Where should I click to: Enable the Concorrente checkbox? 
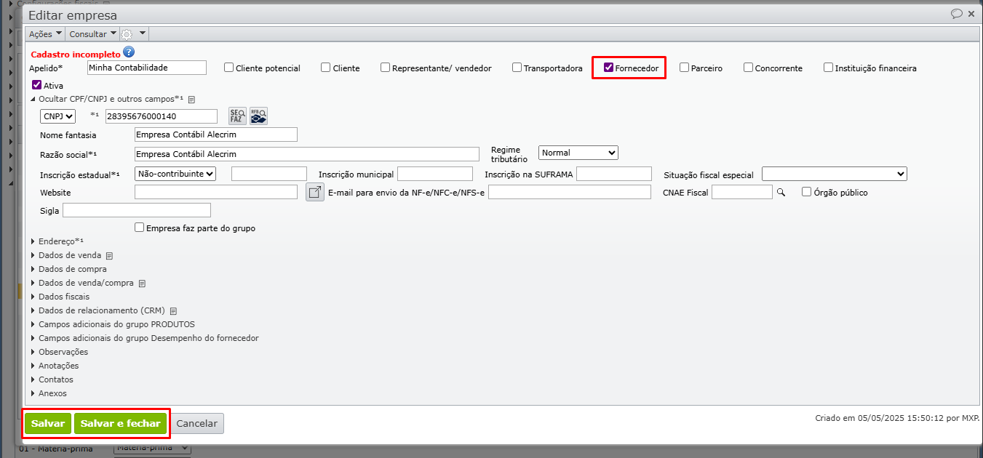(x=748, y=68)
